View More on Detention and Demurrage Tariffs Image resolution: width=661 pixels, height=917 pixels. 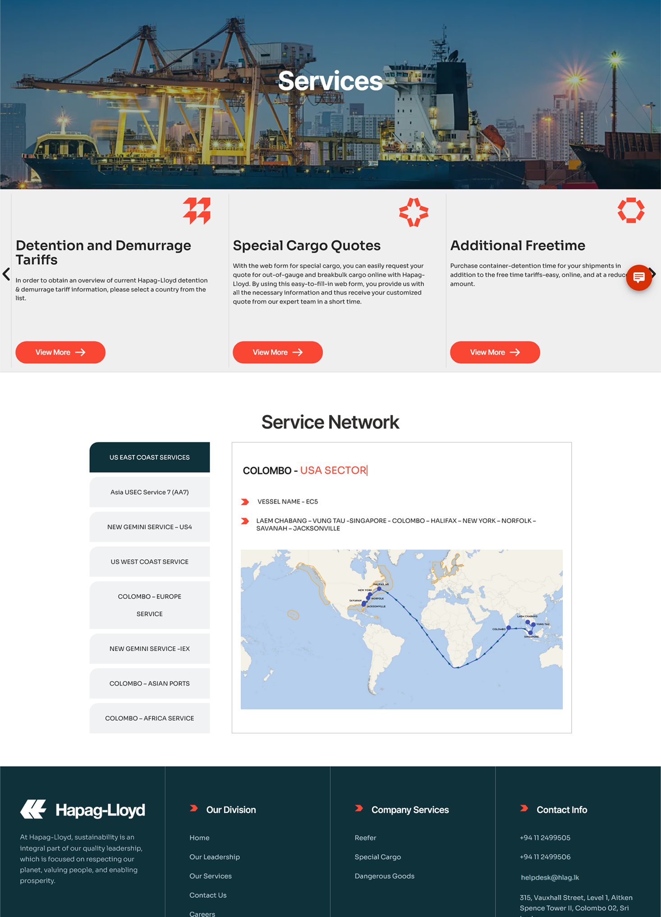pyautogui.click(x=60, y=352)
